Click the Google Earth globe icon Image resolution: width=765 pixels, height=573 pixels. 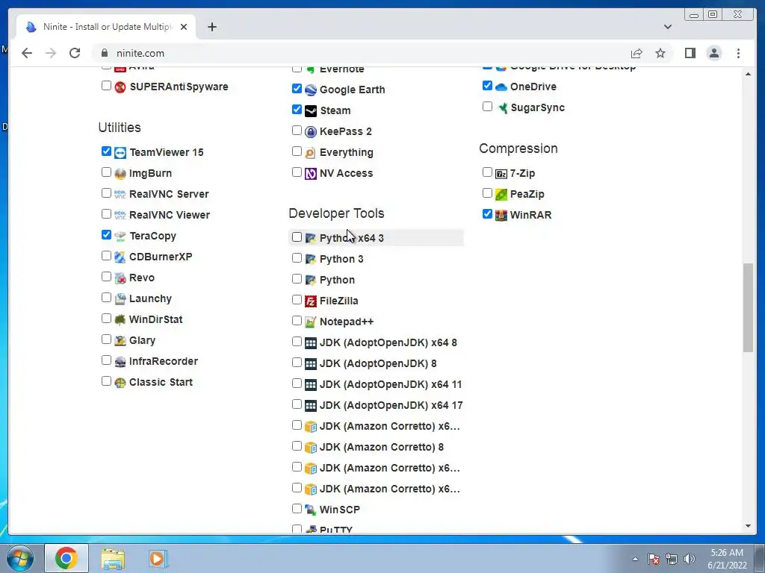(311, 90)
